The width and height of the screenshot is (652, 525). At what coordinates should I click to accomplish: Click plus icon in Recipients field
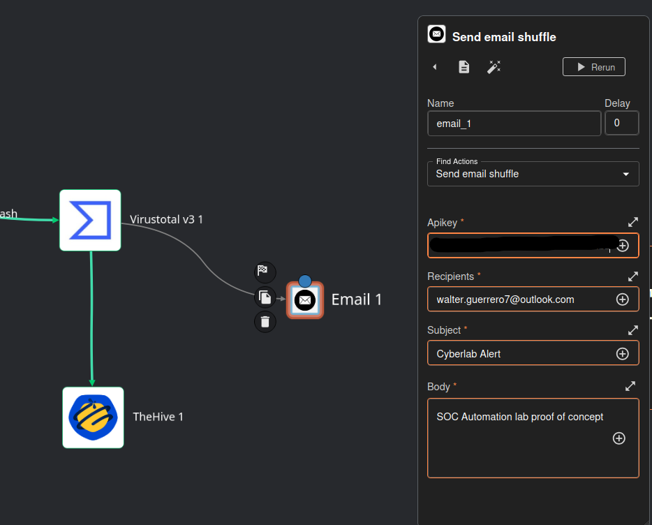click(x=622, y=300)
